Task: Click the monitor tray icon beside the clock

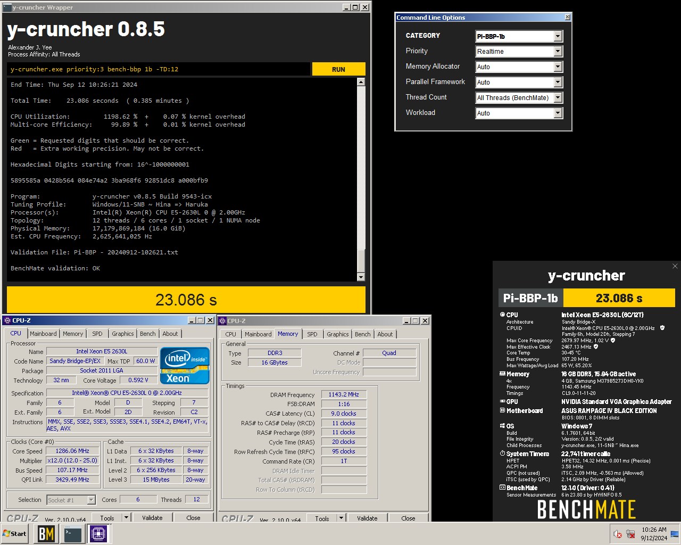Action: [x=674, y=534]
